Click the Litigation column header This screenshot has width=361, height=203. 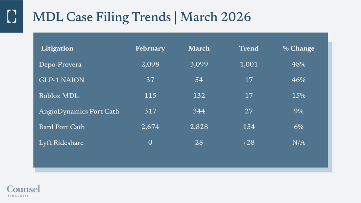pyautogui.click(x=57, y=48)
